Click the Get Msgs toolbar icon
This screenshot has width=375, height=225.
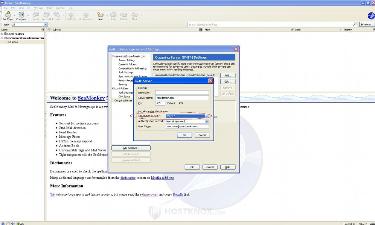tap(8, 15)
